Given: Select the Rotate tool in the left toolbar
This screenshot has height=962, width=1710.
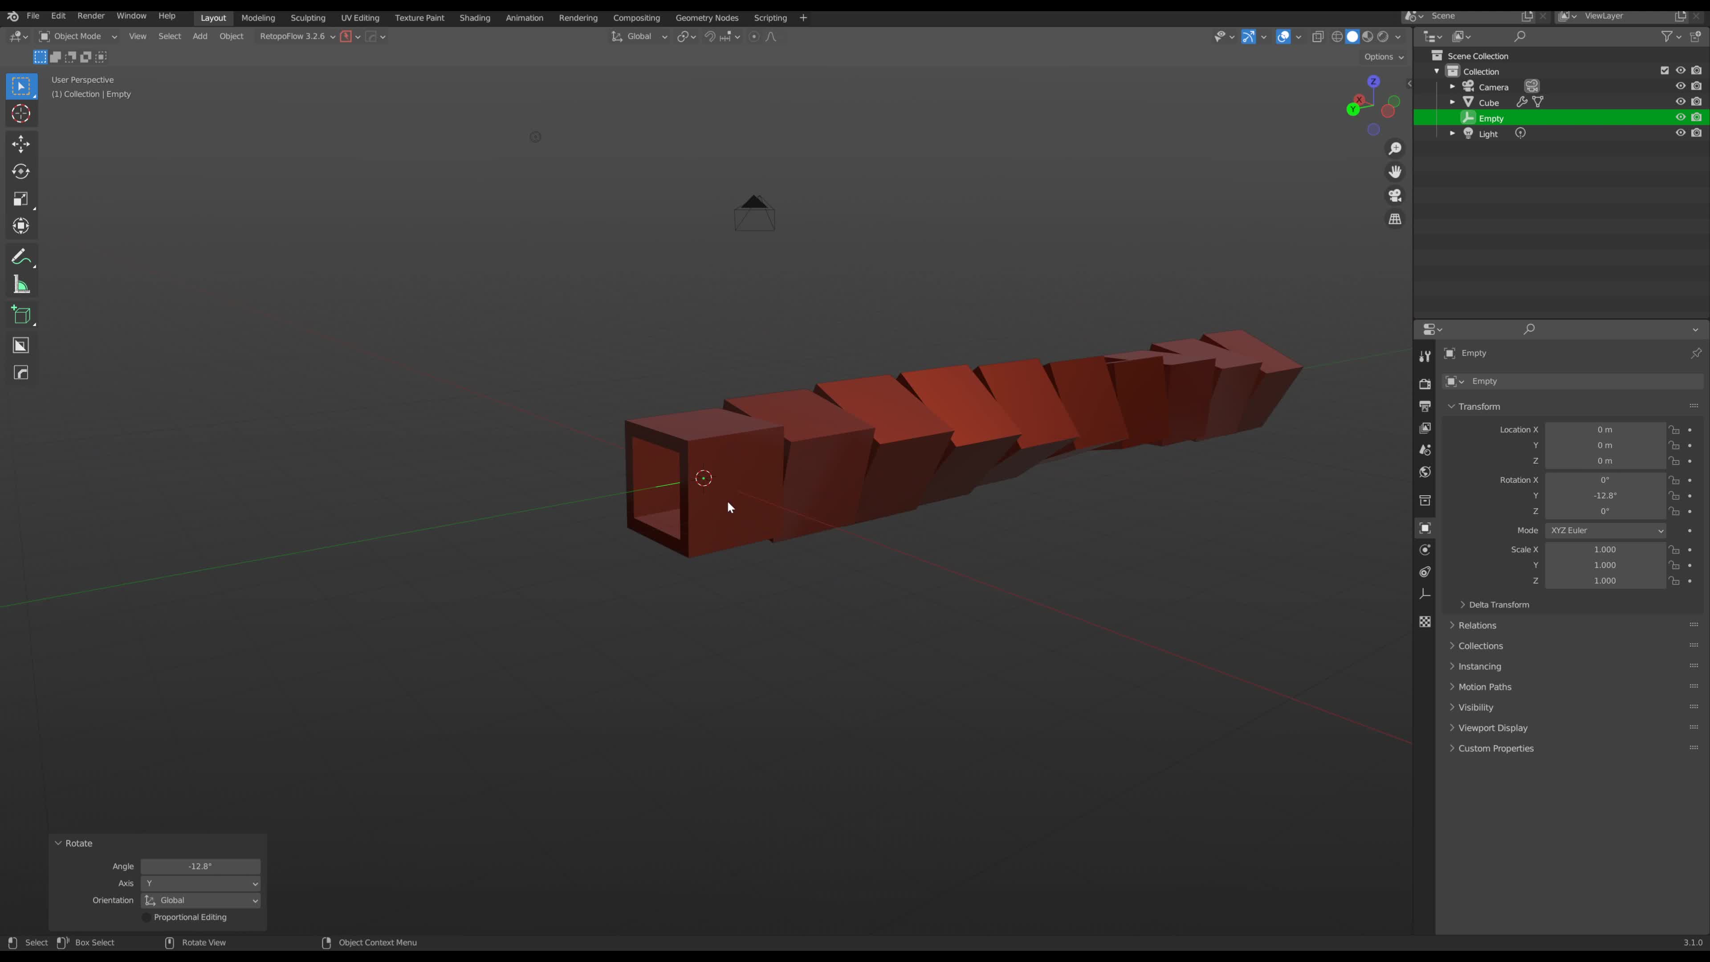Looking at the screenshot, I should pyautogui.click(x=20, y=171).
